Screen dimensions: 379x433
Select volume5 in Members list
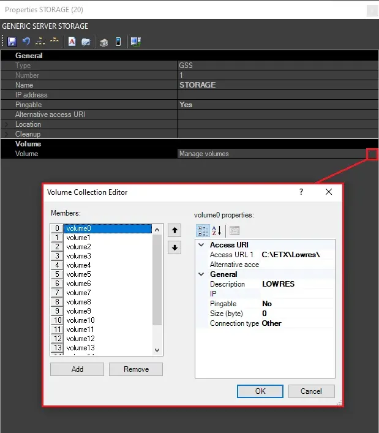pos(78,274)
